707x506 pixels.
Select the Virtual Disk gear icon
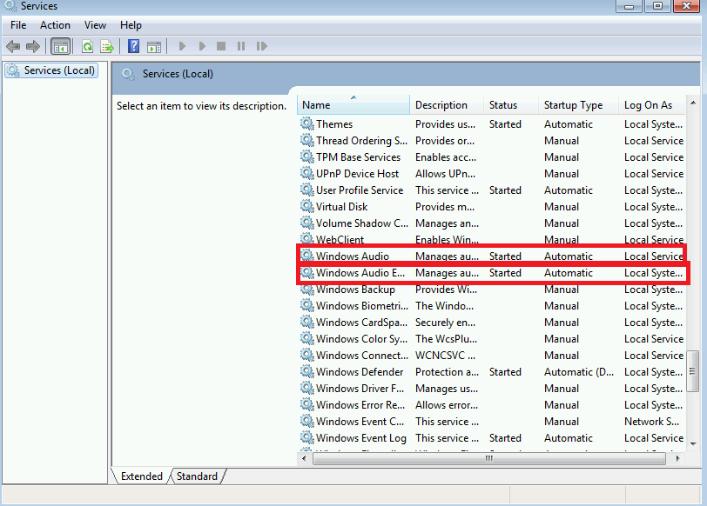click(307, 206)
